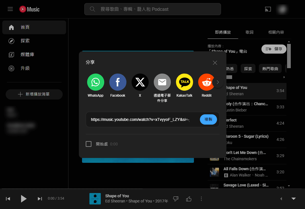Focus the search songs and podcasts field
Viewport: 305px width, 209px height.
click(x=153, y=9)
